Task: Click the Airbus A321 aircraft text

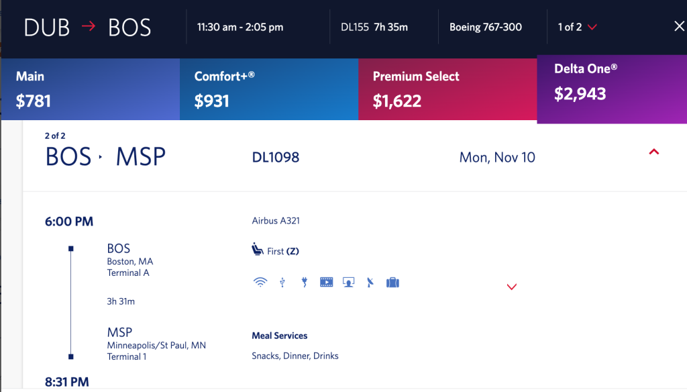Action: 276,221
